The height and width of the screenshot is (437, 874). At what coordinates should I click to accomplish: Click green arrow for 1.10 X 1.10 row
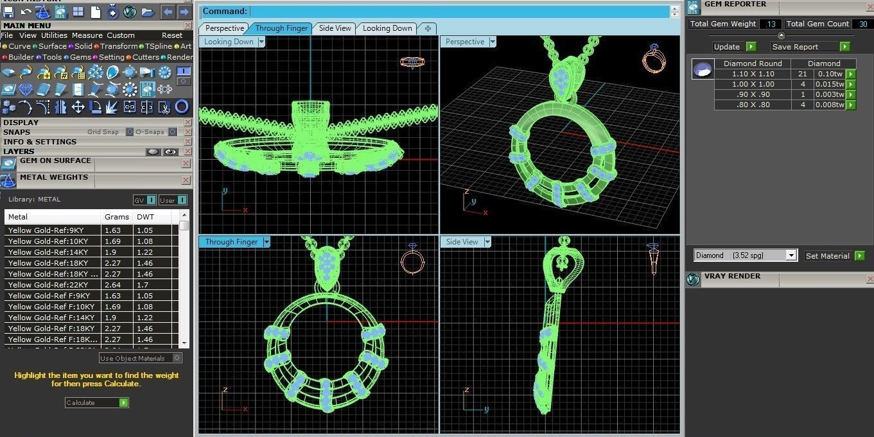click(851, 74)
